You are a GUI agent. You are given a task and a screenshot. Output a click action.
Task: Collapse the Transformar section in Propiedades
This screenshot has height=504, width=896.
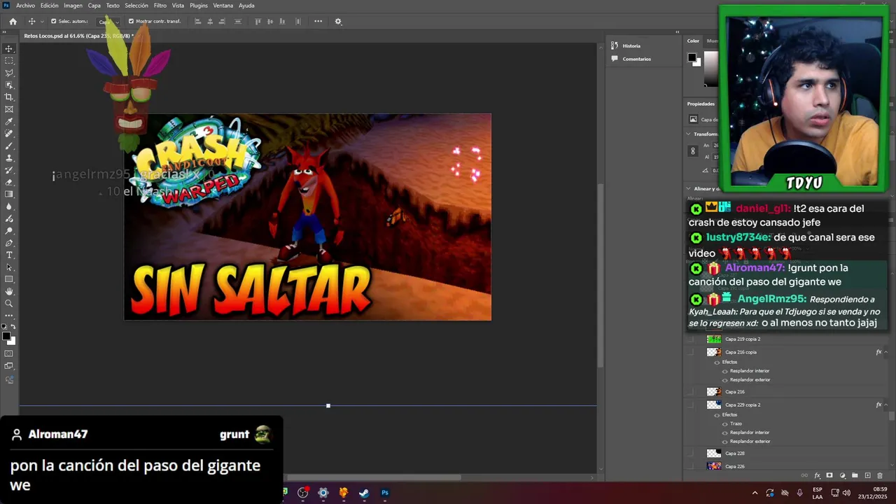click(689, 134)
